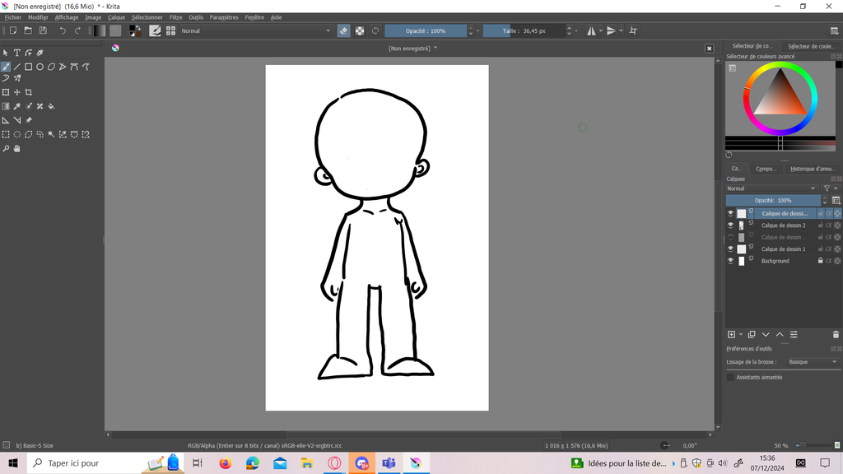The image size is (843, 474).
Task: Choose the Crop tool
Action: pyautogui.click(x=28, y=92)
